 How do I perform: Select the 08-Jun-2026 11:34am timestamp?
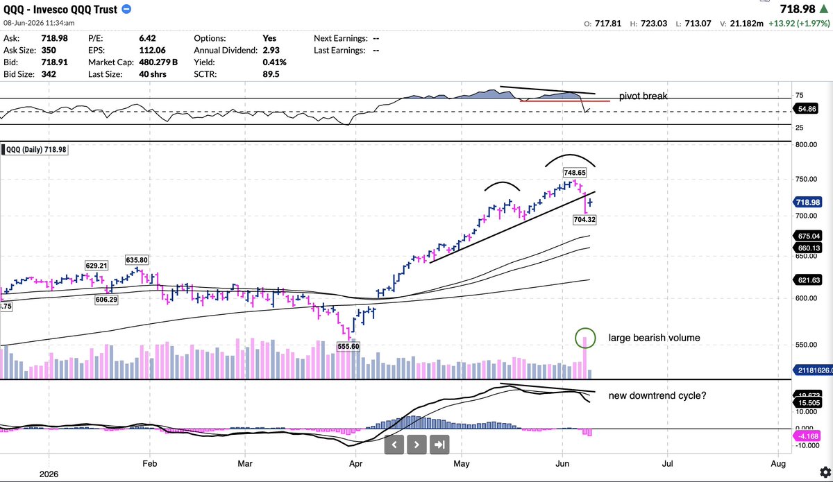39,23
